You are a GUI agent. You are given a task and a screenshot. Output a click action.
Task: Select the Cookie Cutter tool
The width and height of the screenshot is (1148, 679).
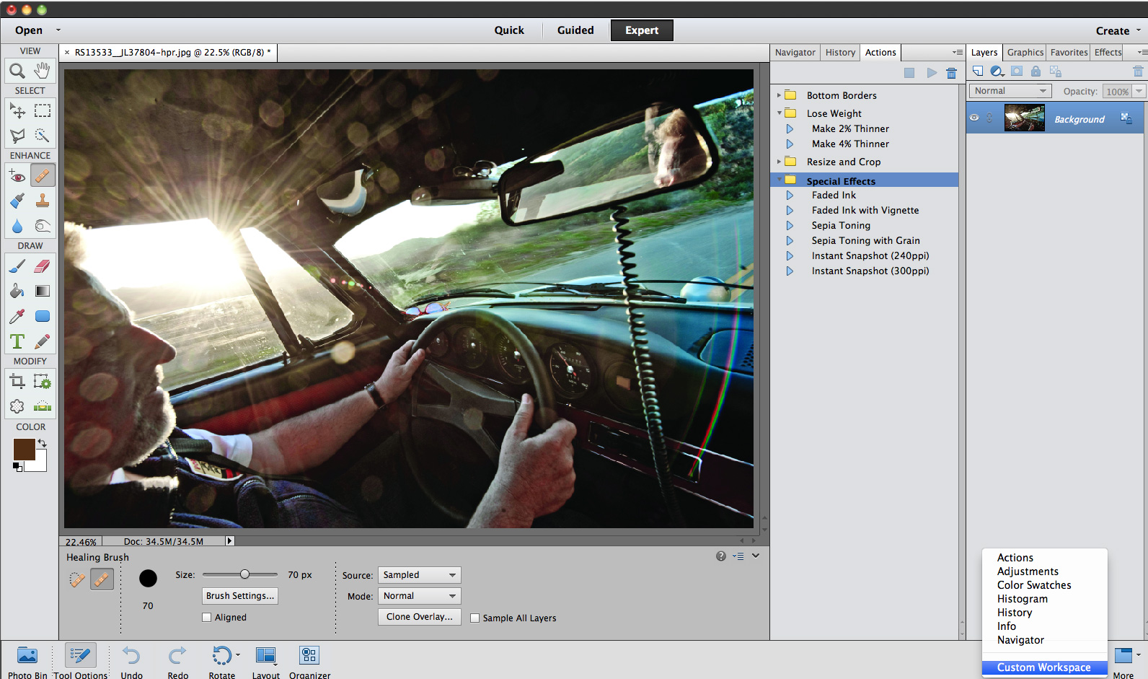point(17,406)
